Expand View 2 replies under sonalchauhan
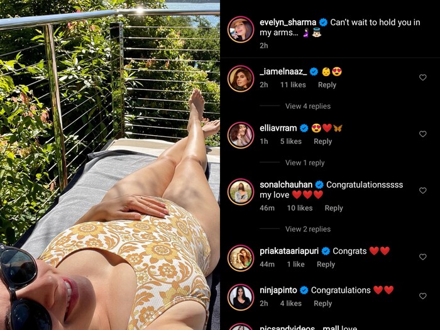 coord(308,229)
